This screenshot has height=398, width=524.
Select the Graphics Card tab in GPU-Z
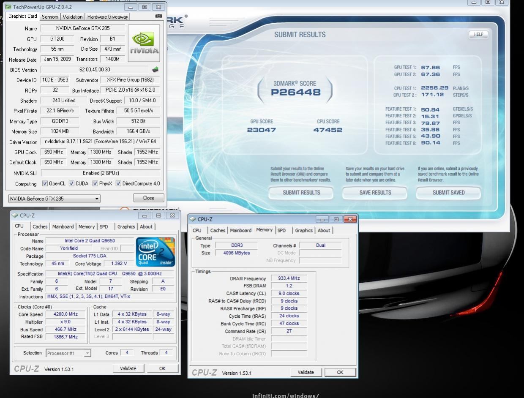pos(23,16)
